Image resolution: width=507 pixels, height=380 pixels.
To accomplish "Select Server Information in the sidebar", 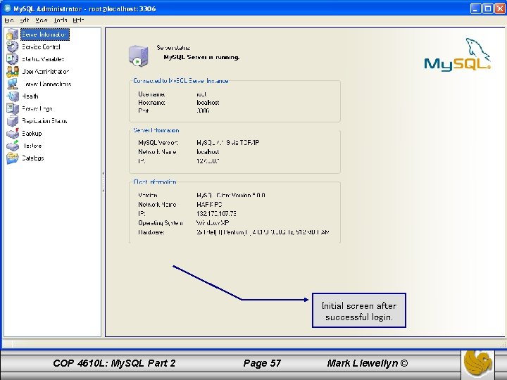I will [x=44, y=34].
